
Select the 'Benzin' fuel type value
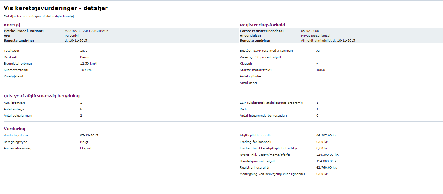pos(85,57)
